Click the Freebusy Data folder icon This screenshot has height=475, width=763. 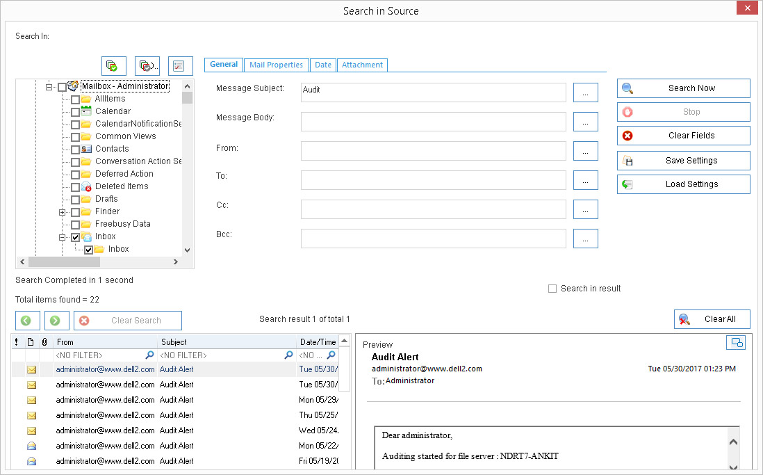point(86,224)
